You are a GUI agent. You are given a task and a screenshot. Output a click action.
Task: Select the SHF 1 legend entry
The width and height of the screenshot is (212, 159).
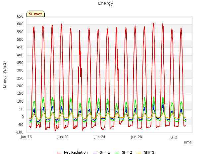[101, 152]
